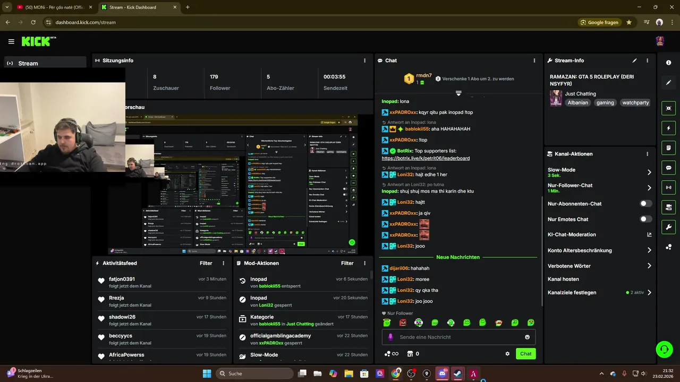
Task: Open Sitzungsinfo panel options menu
Action: [x=364, y=60]
